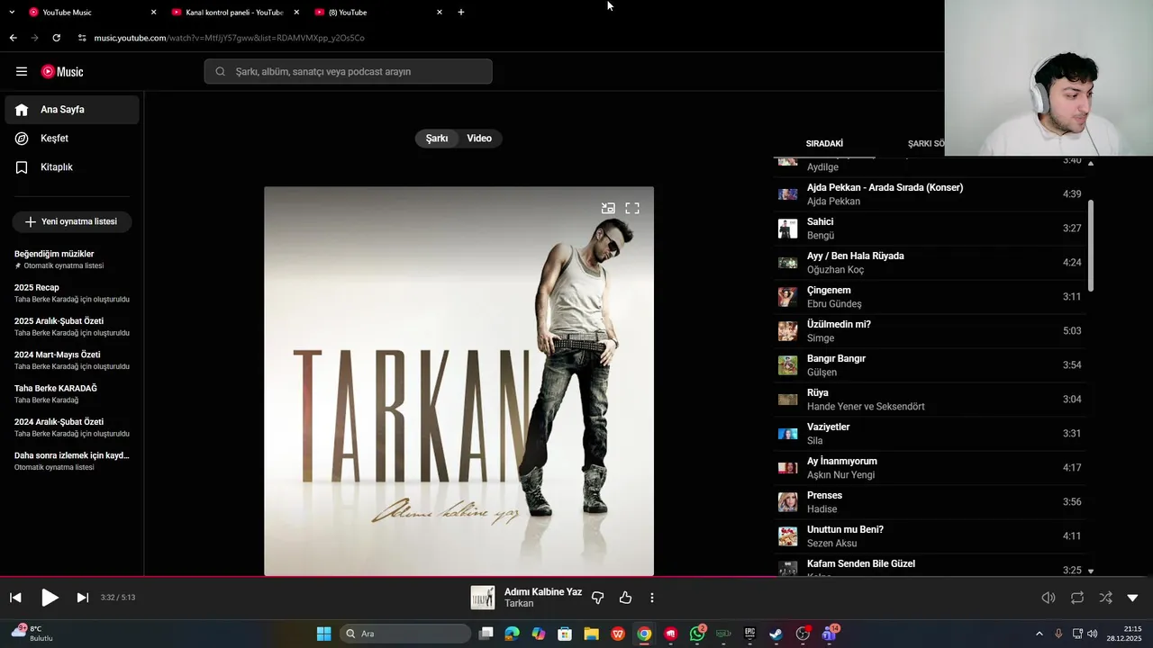Play the paused song
The image size is (1153, 648).
pos(50,598)
